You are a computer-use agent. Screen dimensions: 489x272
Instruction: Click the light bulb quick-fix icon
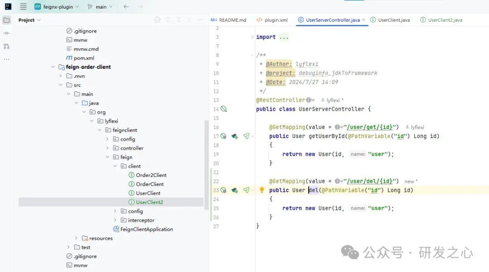coord(262,190)
